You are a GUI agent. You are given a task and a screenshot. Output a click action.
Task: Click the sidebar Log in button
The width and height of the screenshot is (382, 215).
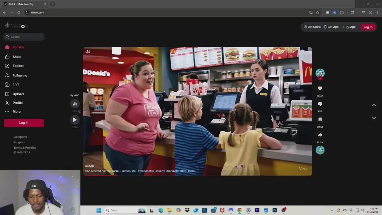tap(24, 123)
